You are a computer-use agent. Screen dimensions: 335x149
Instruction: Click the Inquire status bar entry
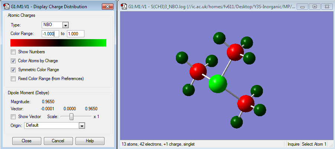coord(293,144)
